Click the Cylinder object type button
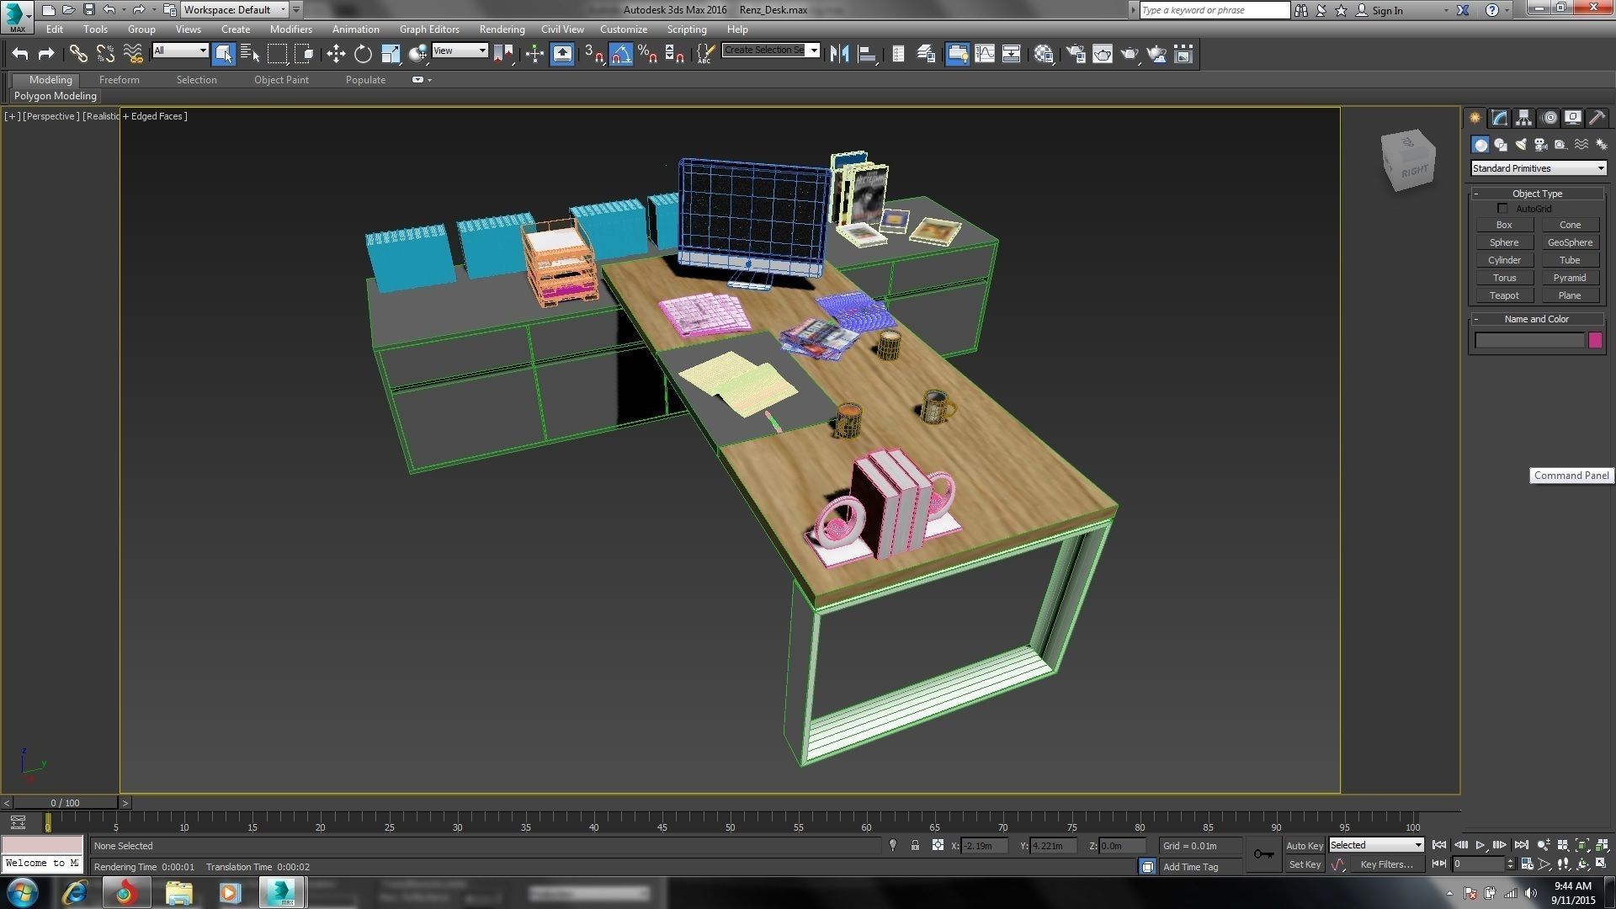The width and height of the screenshot is (1616, 909). coord(1504,260)
